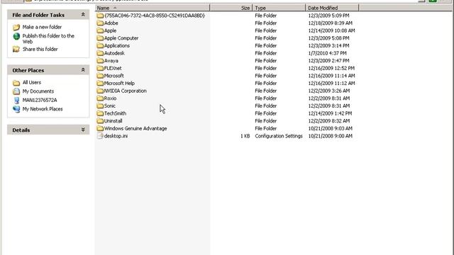Viewport: 454px width, 255px height.
Task: Click the date 1/7/2010 4:37 PM
Action: tap(327, 53)
